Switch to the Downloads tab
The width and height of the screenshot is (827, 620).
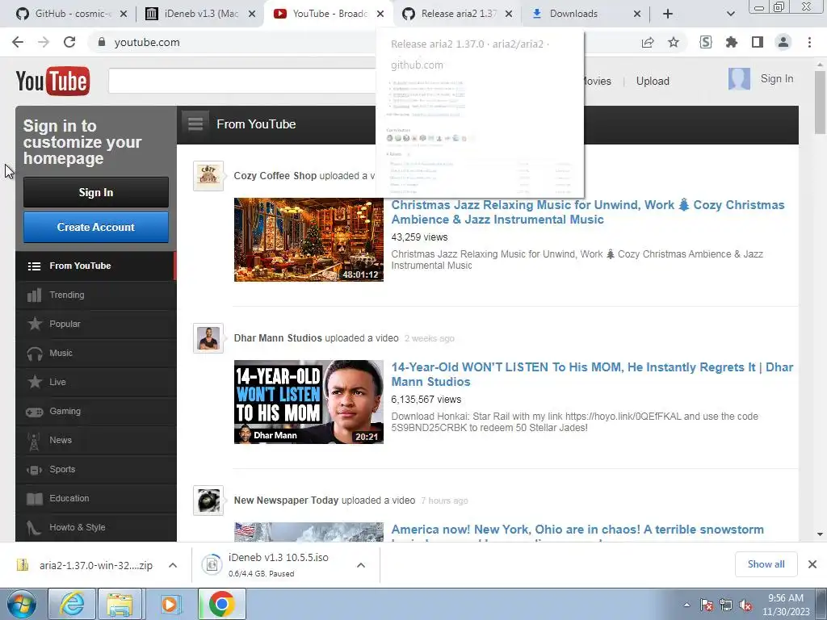coord(586,14)
